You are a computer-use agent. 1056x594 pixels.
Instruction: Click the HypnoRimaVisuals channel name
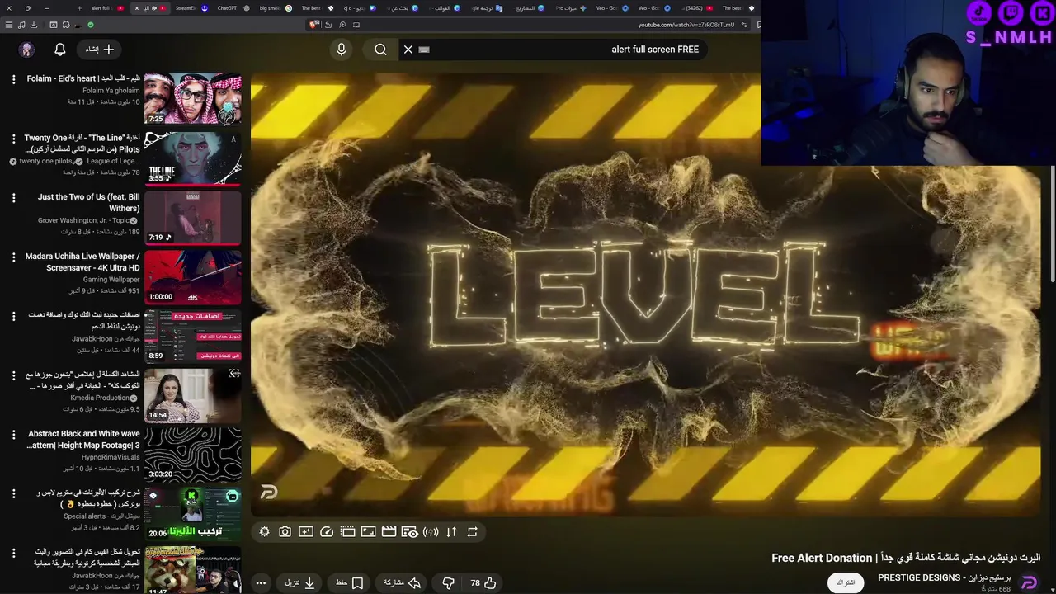[x=111, y=457]
